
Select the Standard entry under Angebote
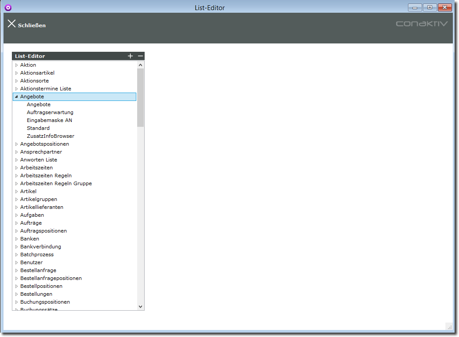pos(38,128)
